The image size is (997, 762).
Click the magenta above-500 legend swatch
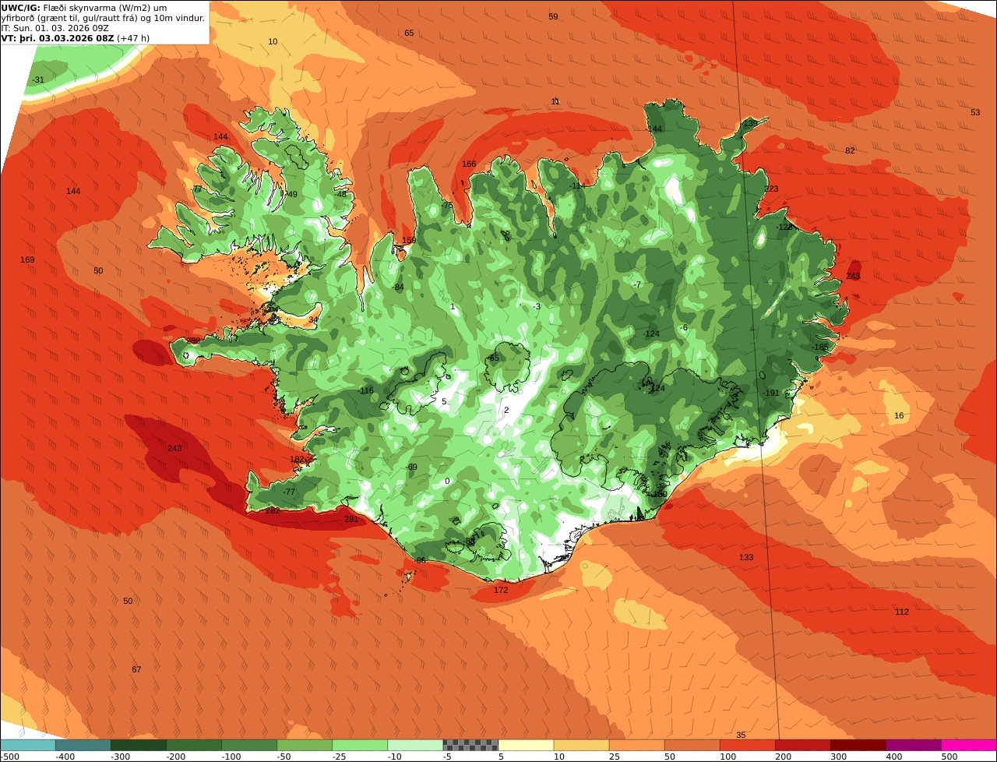[x=969, y=745]
